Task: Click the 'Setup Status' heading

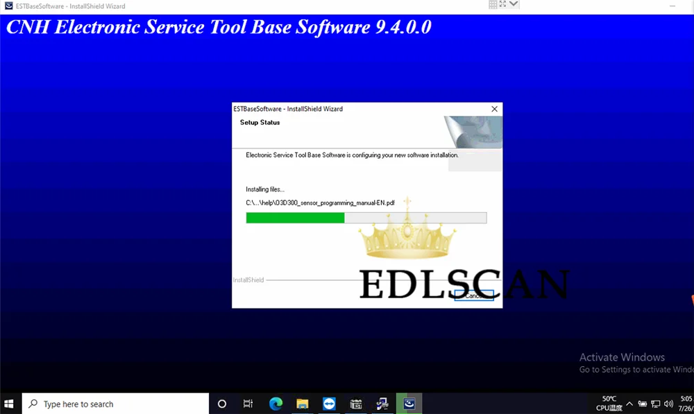Action: 260,123
